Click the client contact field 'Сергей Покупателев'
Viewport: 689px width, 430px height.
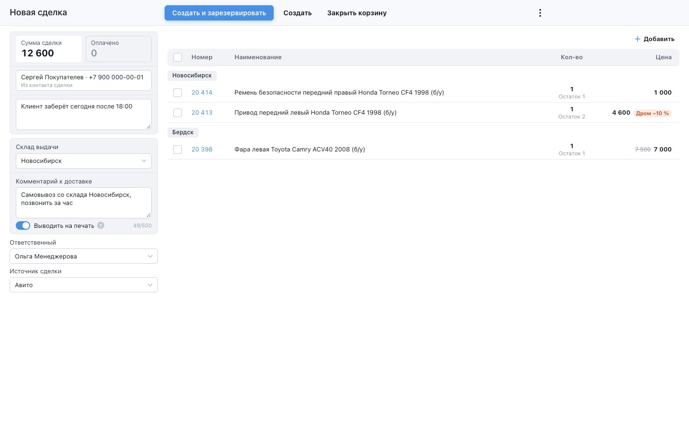(84, 80)
